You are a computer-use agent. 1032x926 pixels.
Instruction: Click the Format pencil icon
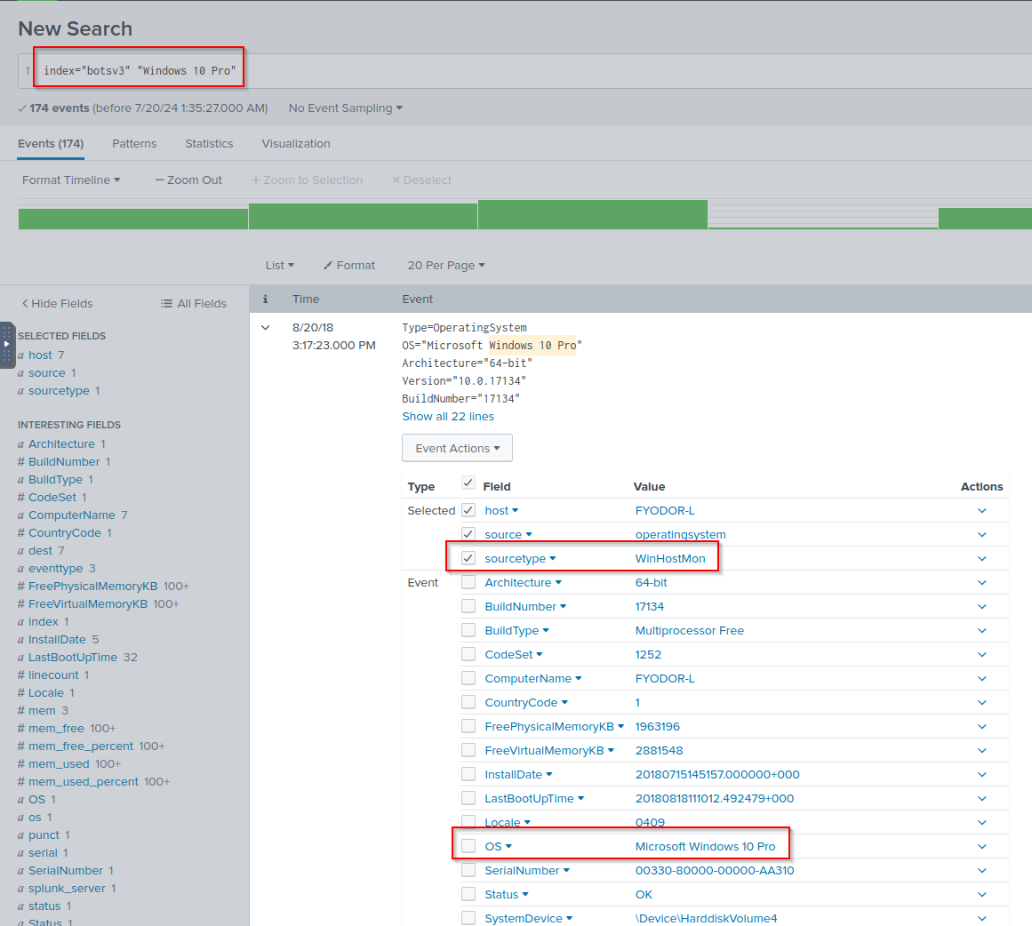(x=328, y=266)
